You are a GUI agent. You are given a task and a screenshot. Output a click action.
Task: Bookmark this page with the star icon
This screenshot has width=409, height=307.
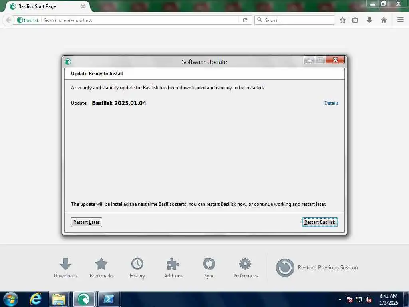point(343,20)
